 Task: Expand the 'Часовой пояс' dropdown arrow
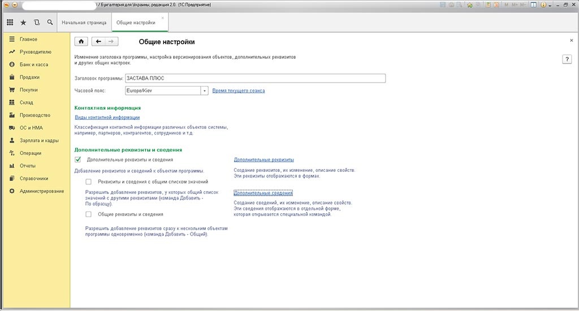tap(204, 90)
